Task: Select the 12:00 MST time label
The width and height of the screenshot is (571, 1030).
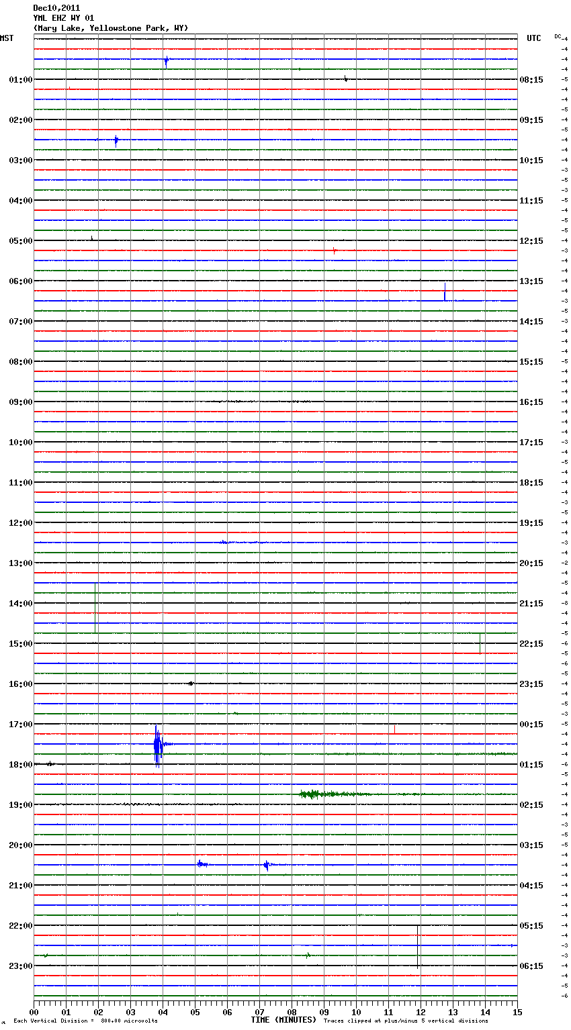Action: coord(20,523)
